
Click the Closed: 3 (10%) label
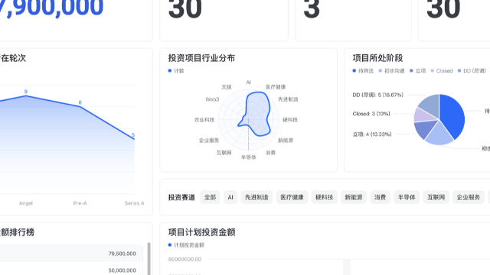click(371, 114)
